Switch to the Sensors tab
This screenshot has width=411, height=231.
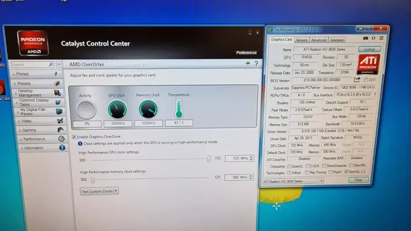pyautogui.click(x=301, y=40)
